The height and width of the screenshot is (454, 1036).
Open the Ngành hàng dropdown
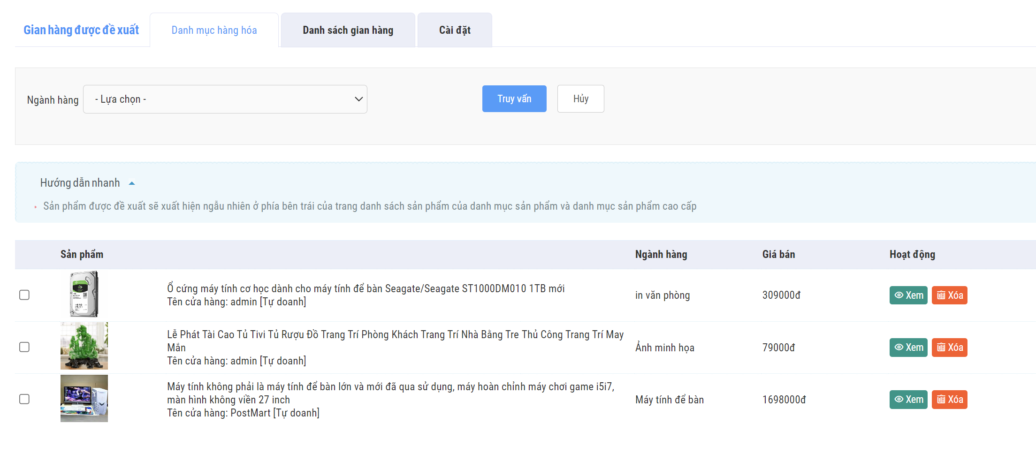click(225, 99)
